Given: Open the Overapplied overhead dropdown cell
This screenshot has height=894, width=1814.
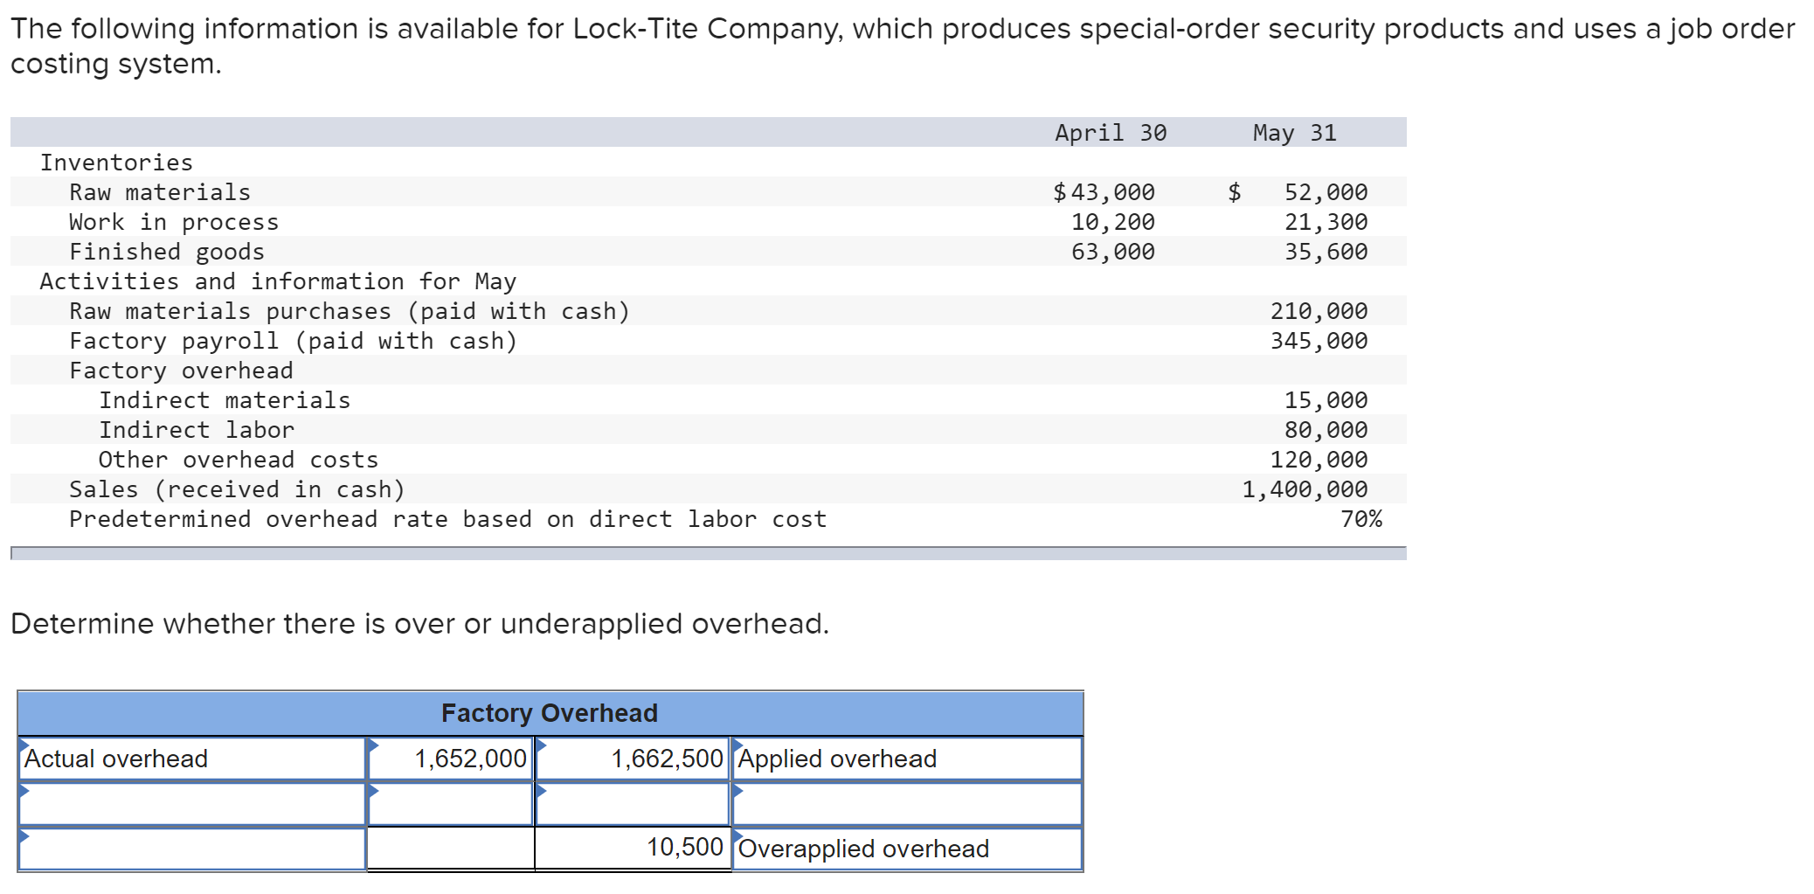Looking at the screenshot, I should point(907,849).
